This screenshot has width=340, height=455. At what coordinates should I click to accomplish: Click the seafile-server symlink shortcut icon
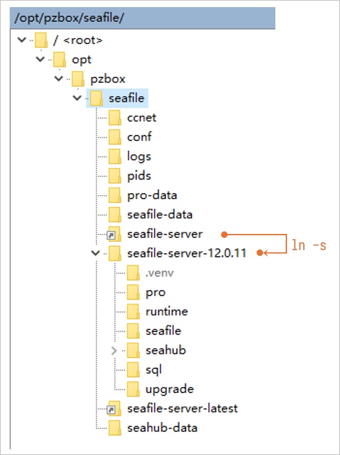pos(114,234)
